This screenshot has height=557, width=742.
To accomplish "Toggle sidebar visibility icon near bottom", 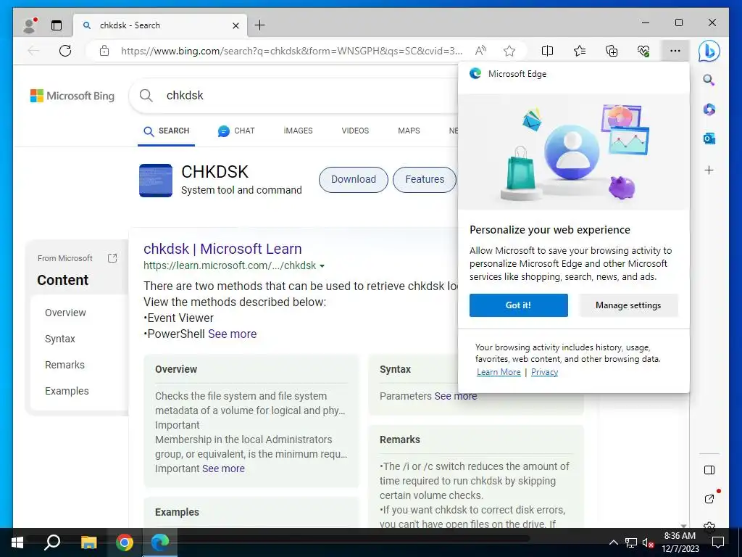I will (709, 470).
